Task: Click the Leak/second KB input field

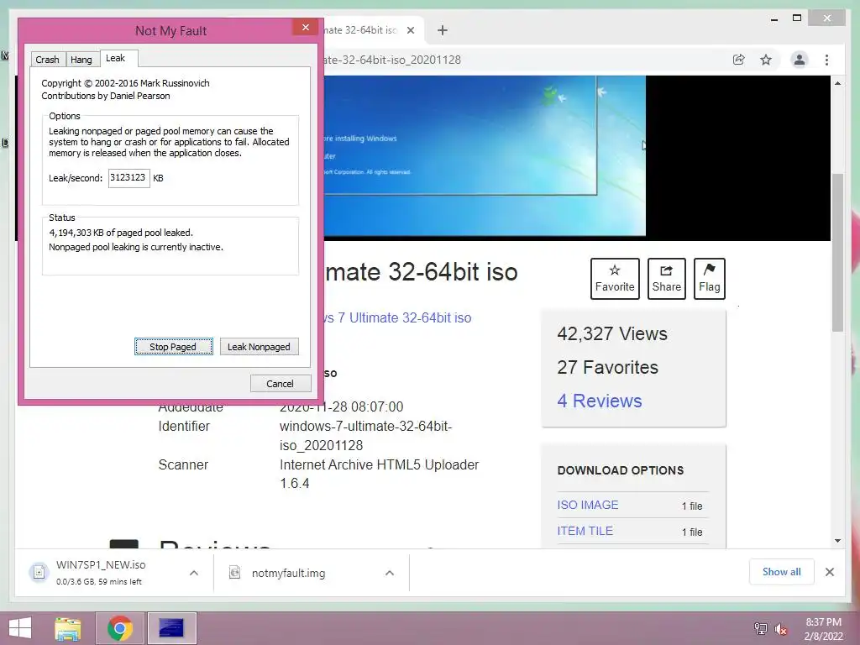Action: tap(128, 178)
